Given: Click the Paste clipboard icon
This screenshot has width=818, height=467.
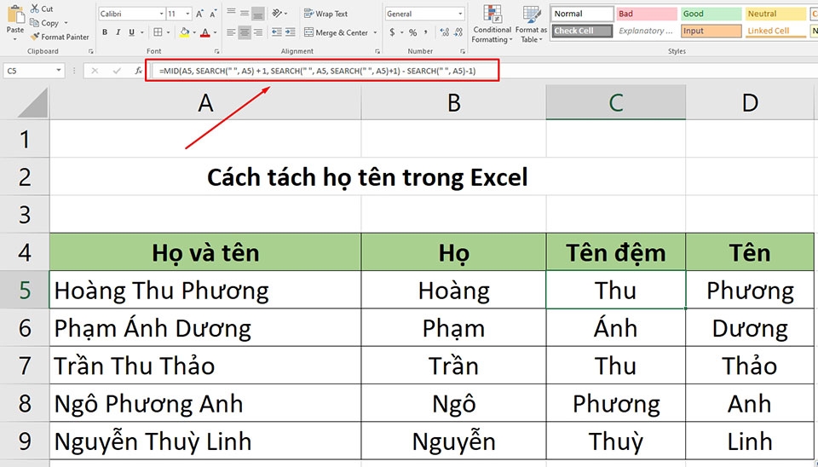Looking at the screenshot, I should pos(15,15).
